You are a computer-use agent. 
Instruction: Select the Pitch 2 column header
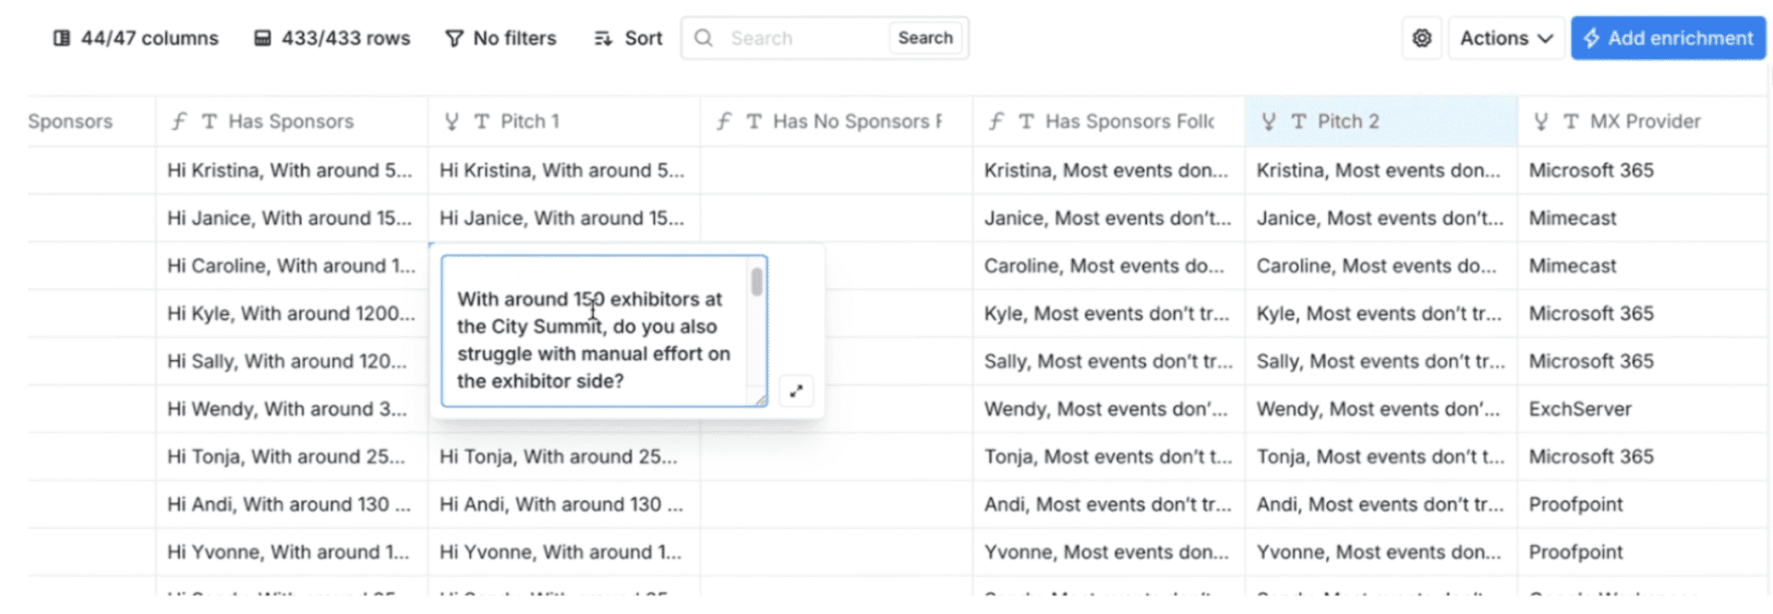coord(1381,121)
